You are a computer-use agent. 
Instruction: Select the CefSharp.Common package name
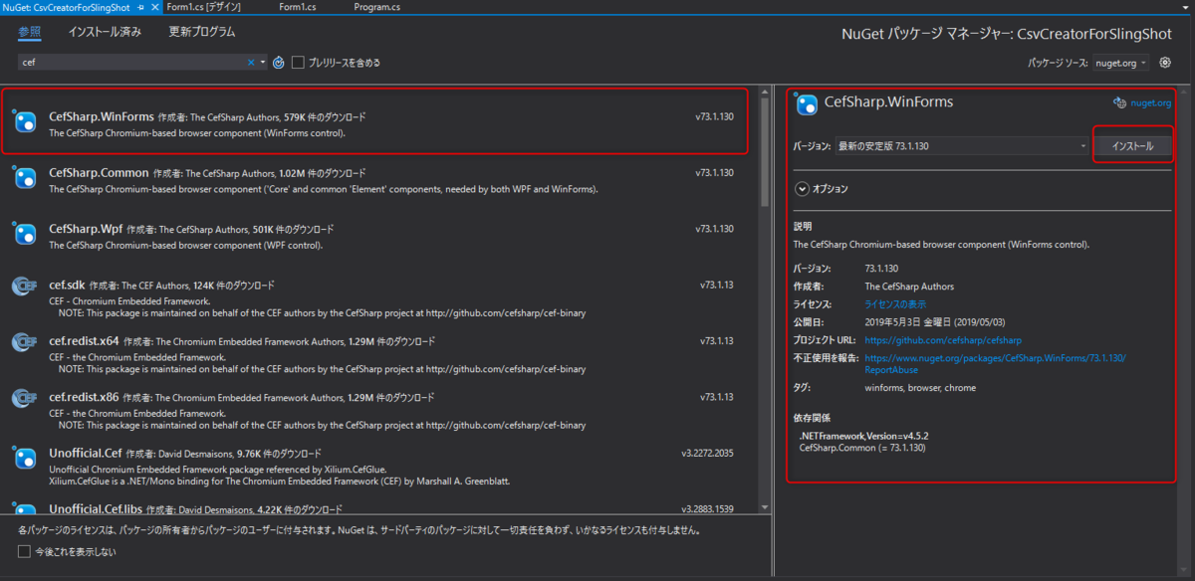click(99, 173)
